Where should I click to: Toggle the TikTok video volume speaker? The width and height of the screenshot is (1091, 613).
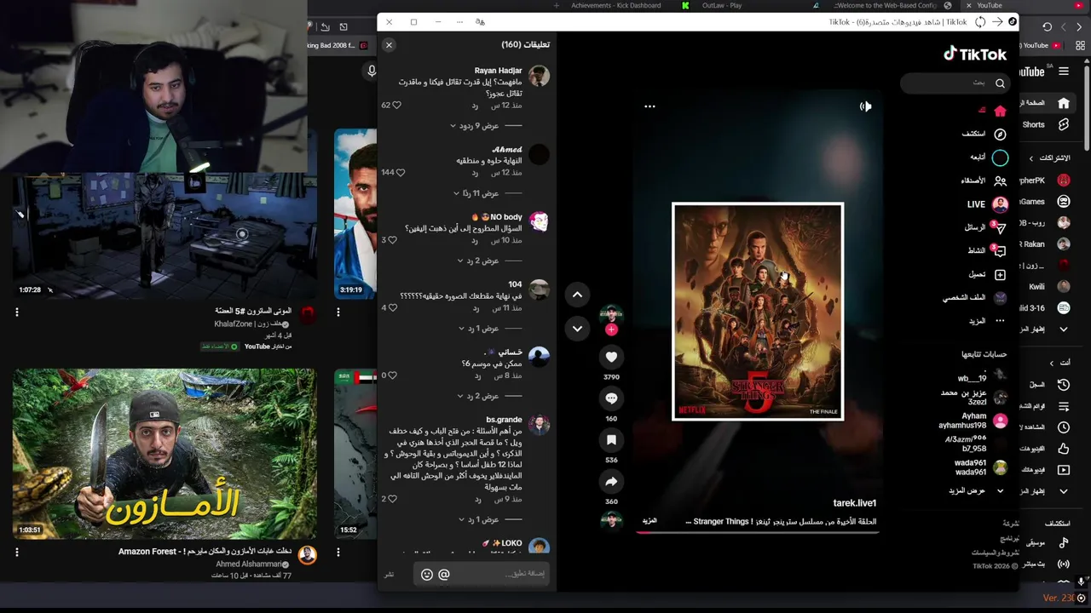[x=865, y=106]
